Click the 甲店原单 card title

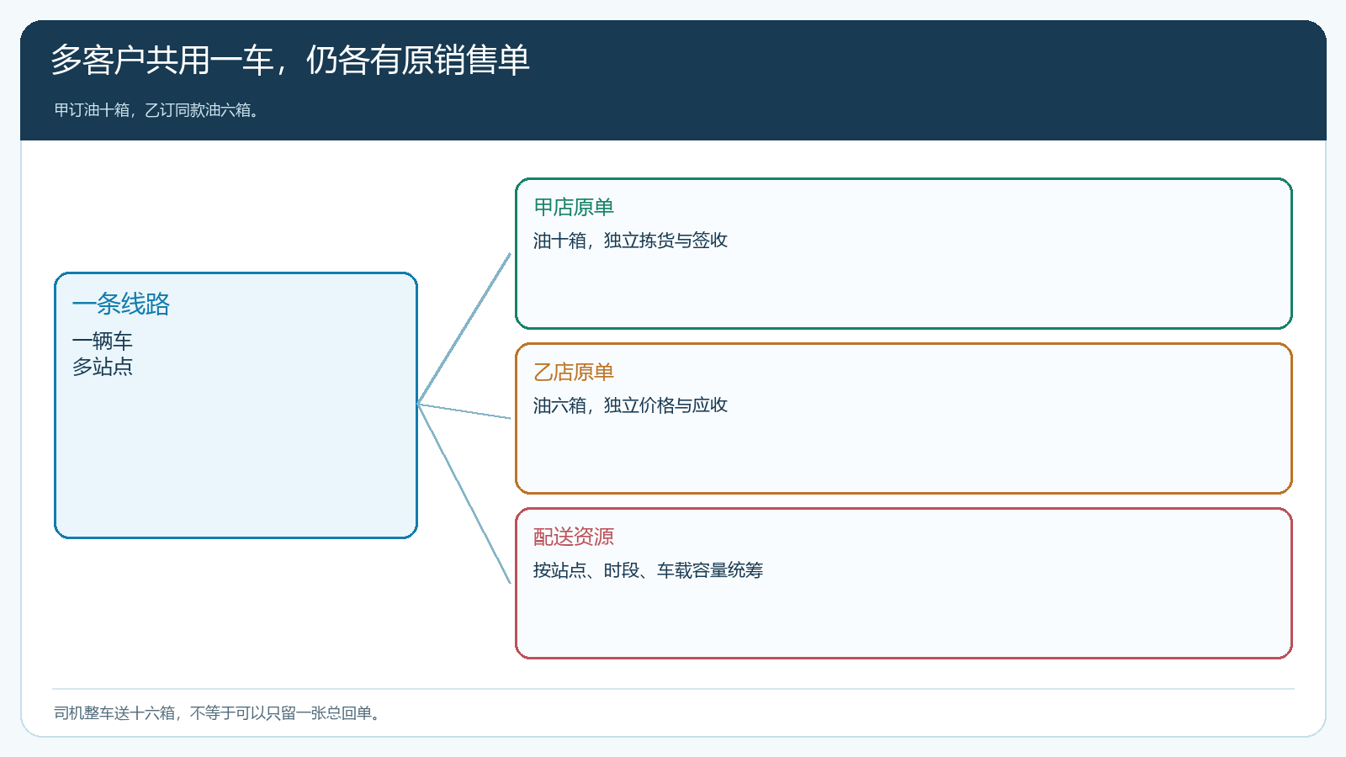click(x=574, y=207)
